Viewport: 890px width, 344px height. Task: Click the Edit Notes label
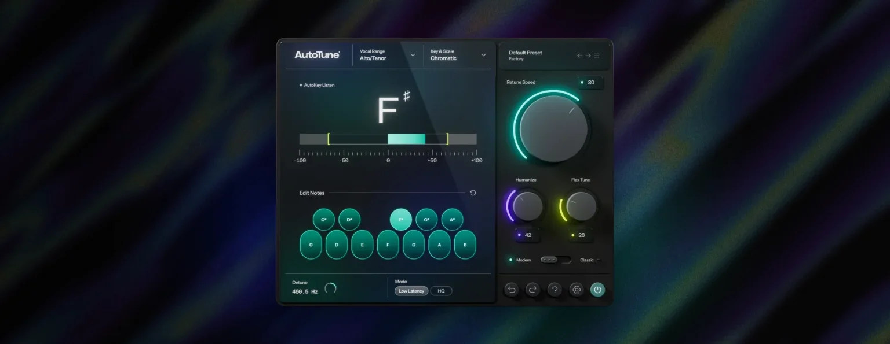click(312, 193)
